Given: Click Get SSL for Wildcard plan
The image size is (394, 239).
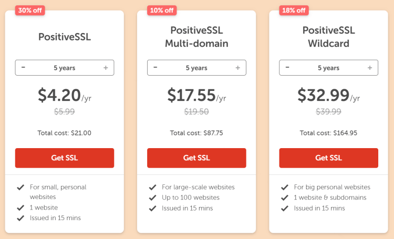Looking at the screenshot, I should click(328, 158).
